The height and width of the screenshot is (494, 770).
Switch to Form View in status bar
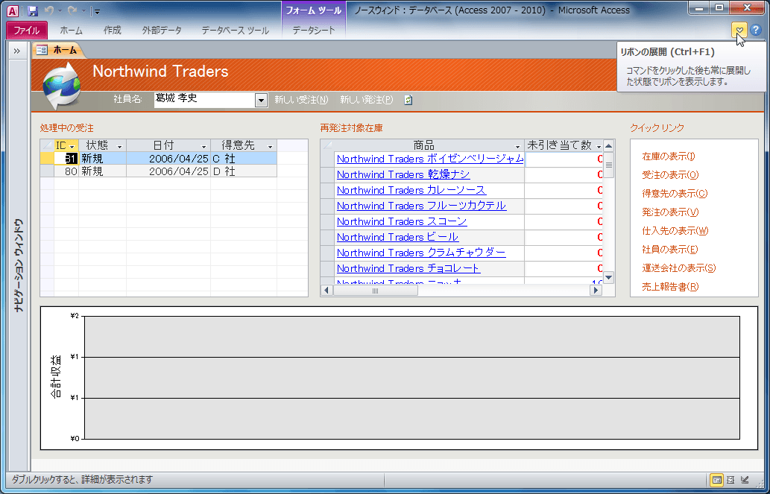point(716,480)
